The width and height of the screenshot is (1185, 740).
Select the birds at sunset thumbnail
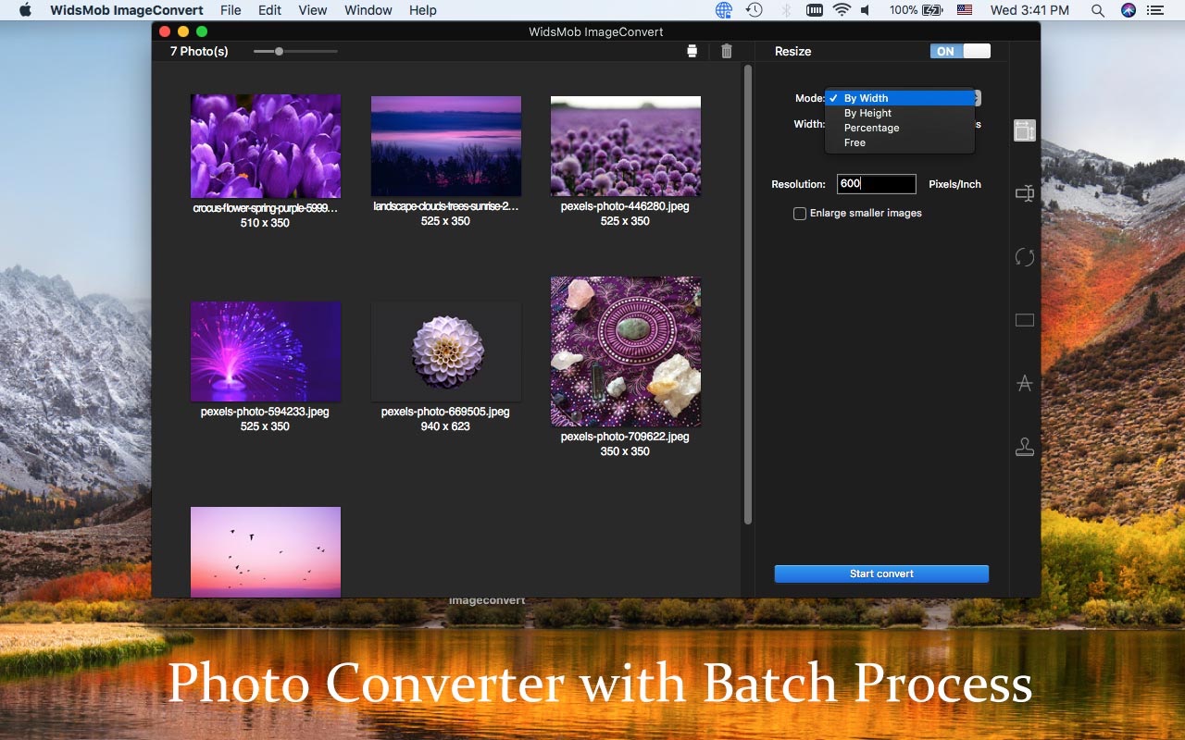click(266, 552)
